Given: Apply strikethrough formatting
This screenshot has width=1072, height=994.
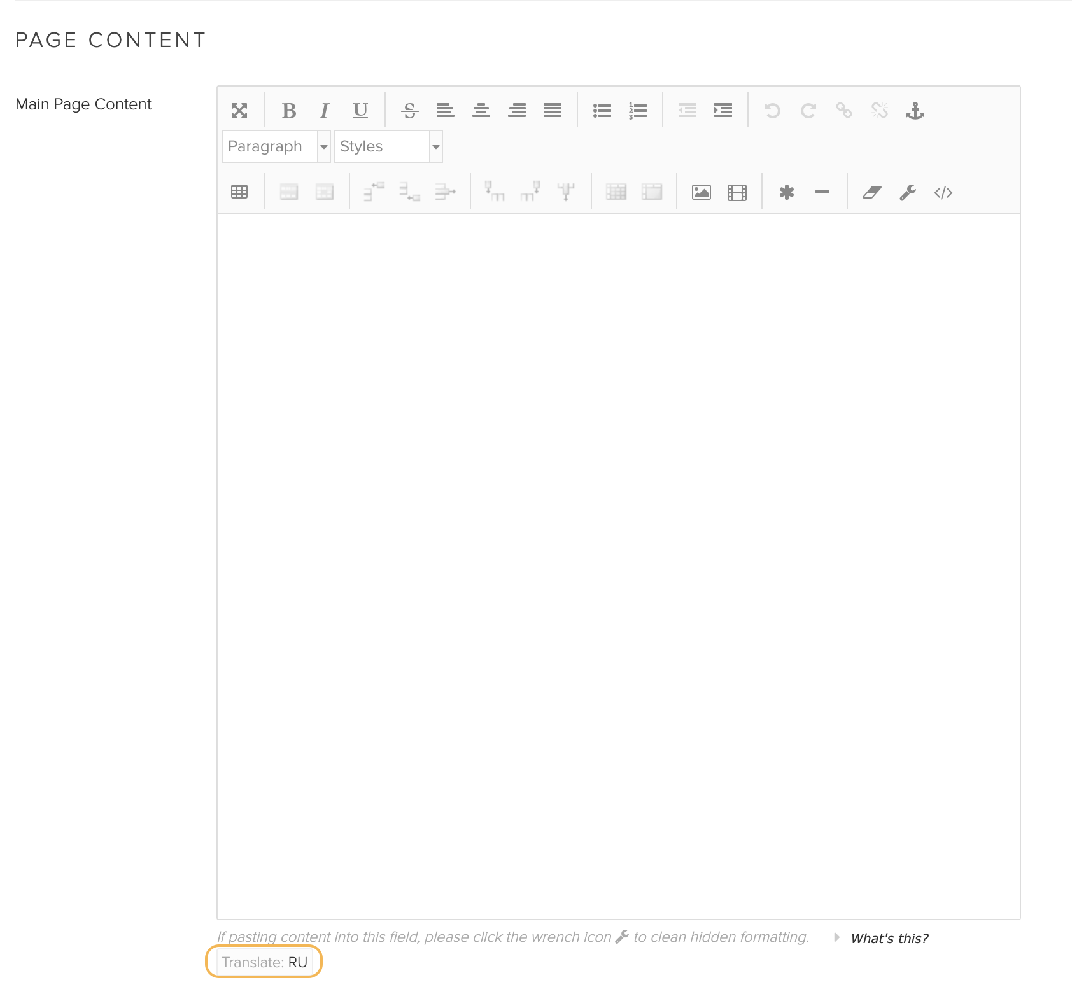Looking at the screenshot, I should pos(410,111).
